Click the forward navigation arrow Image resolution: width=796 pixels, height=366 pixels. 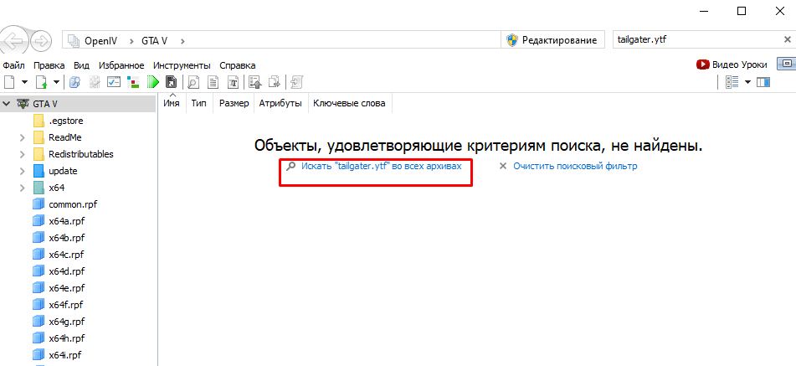coord(42,40)
